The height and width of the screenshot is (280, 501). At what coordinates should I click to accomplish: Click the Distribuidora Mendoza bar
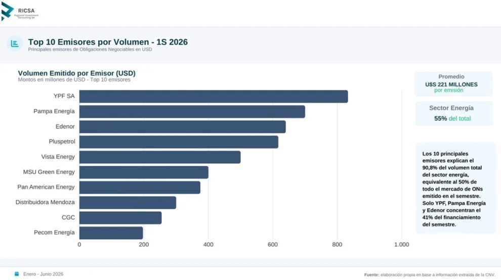click(x=128, y=203)
